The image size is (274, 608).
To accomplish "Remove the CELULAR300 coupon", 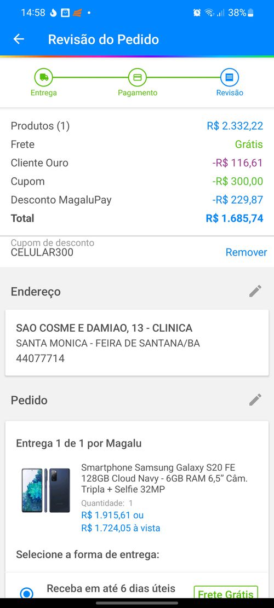I will [246, 252].
